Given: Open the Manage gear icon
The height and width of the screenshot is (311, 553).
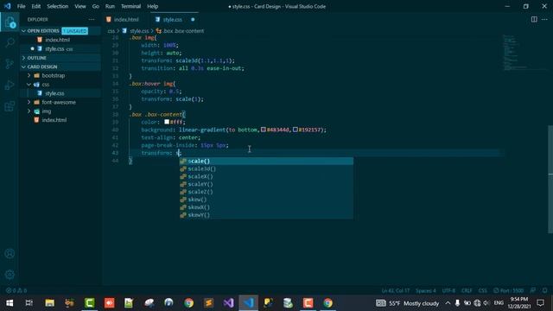Looking at the screenshot, I should click(10, 275).
